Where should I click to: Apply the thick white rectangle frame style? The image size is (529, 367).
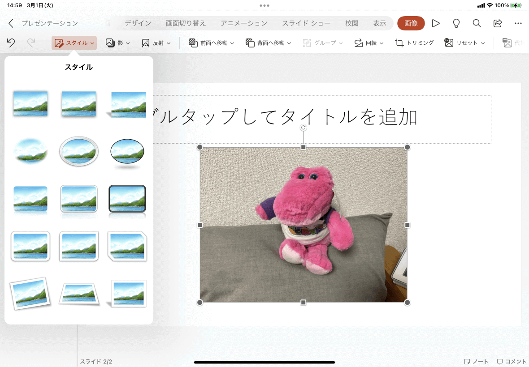79,246
